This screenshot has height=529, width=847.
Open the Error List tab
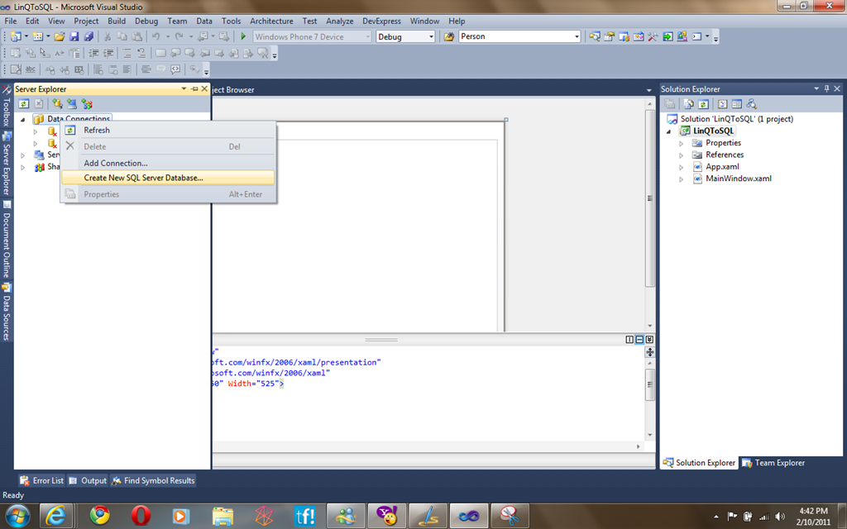click(x=41, y=480)
